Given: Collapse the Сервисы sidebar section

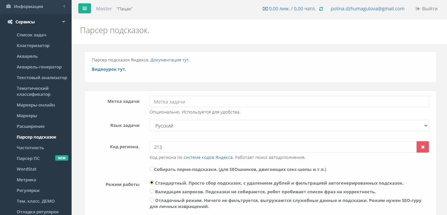Looking at the screenshot, I should tap(64, 22).
